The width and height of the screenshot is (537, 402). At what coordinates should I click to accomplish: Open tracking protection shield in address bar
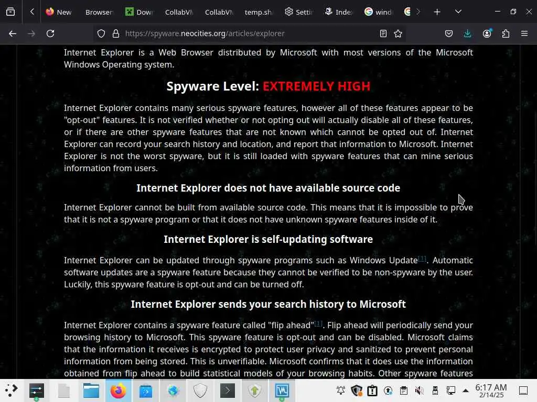101,33
